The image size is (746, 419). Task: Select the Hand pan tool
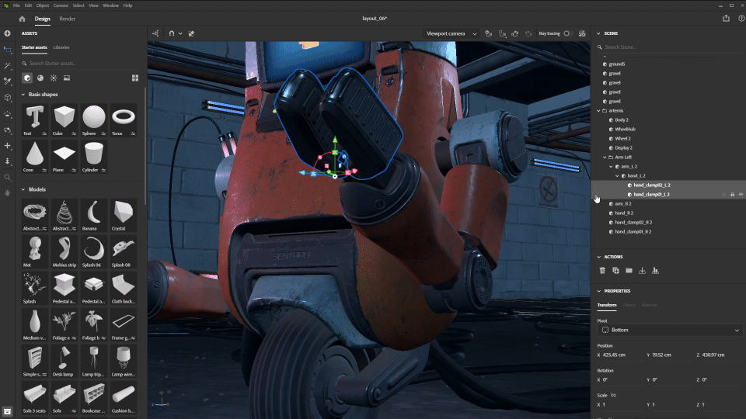tap(7, 193)
